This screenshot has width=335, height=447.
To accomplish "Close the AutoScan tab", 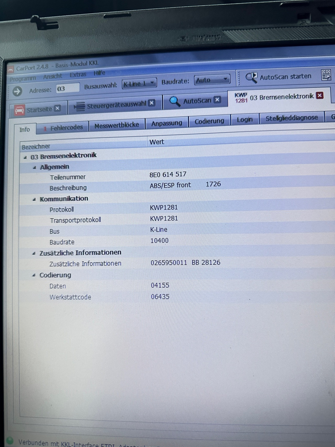I will [x=217, y=100].
